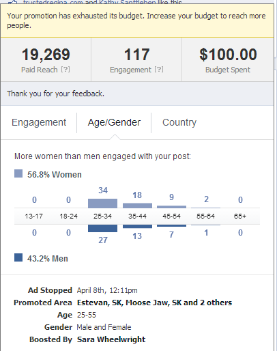Click the women 25-34 bar showing 34
The height and width of the screenshot is (351, 277).
pos(102,203)
